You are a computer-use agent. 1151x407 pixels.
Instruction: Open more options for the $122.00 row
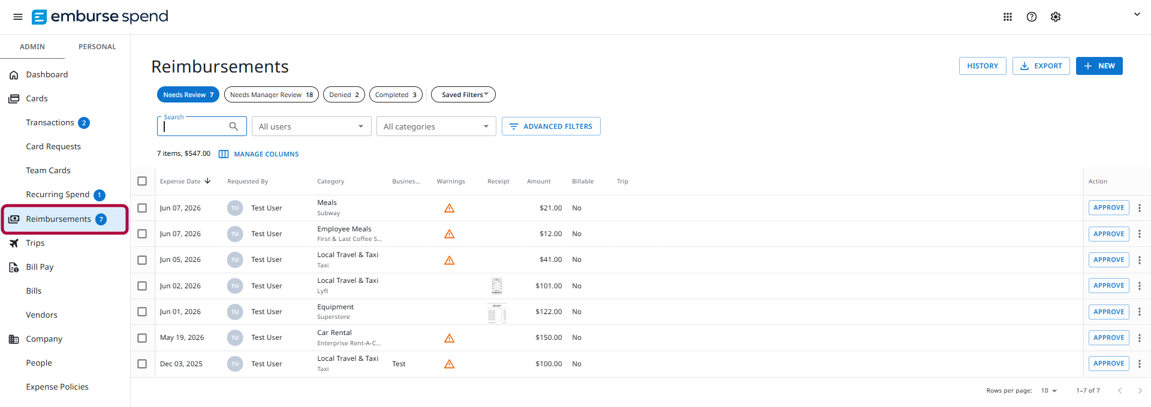[x=1140, y=312]
